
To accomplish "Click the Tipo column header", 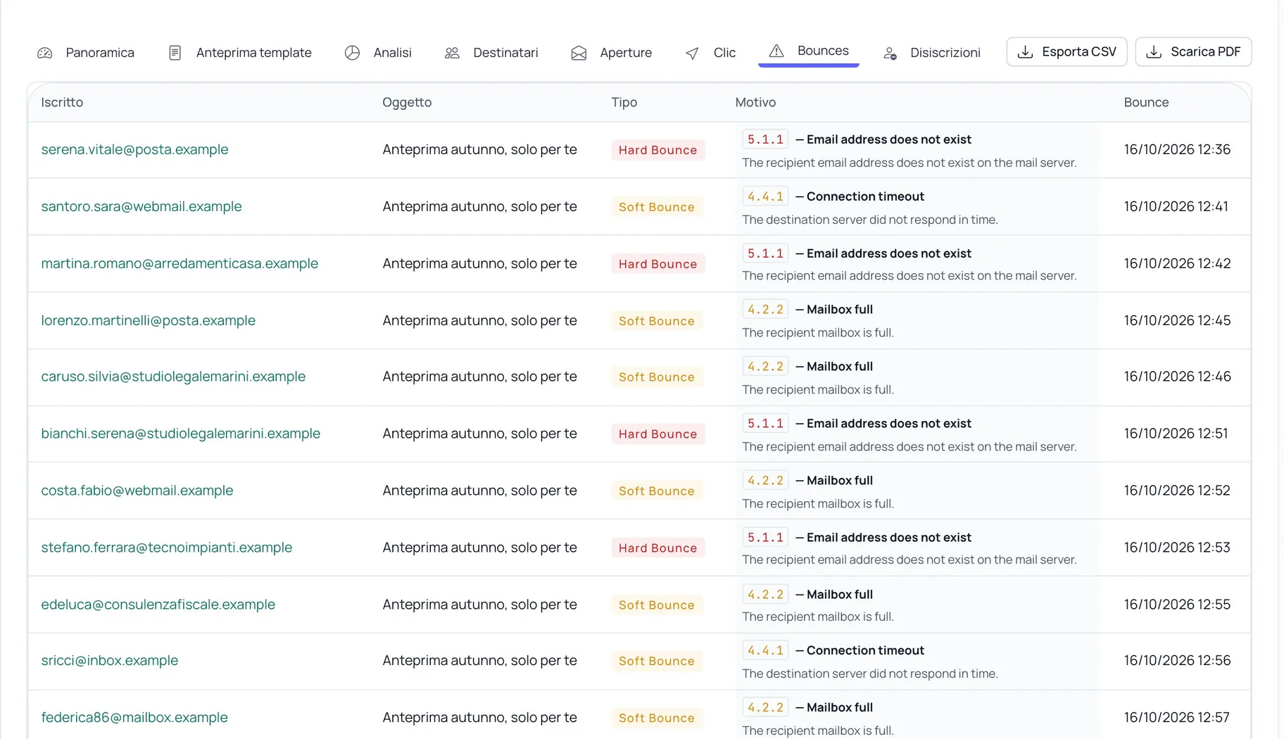I will pyautogui.click(x=624, y=102).
